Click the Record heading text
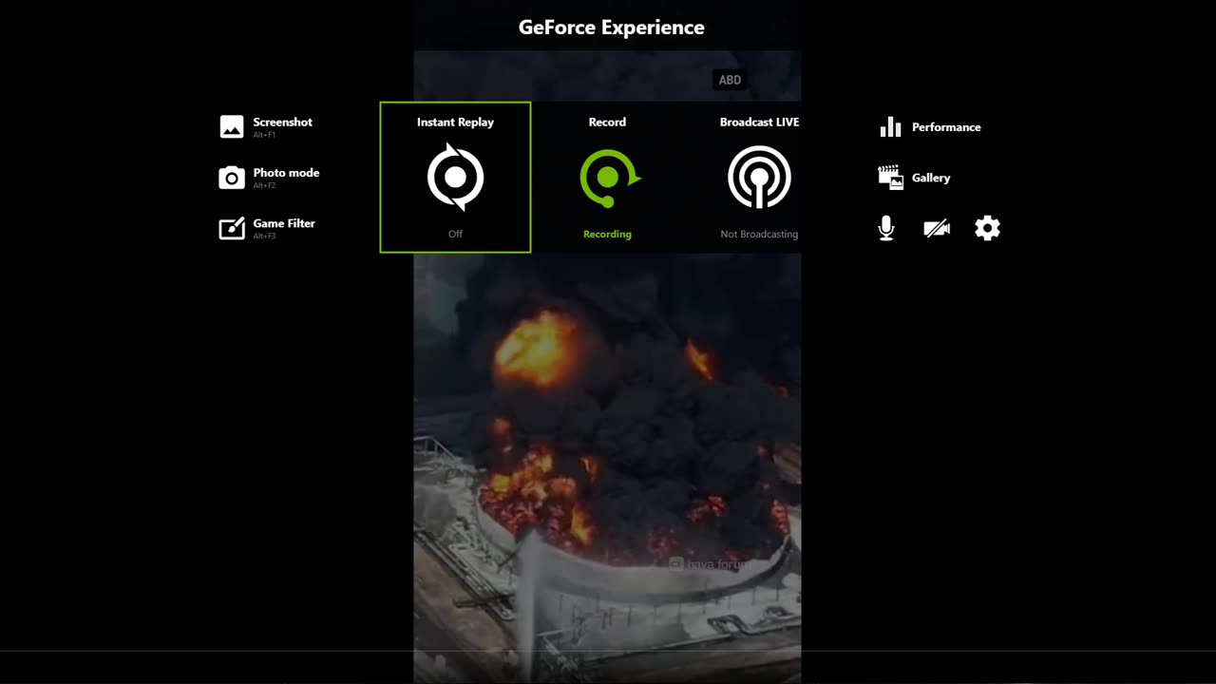Viewport: 1216px width, 684px height. pyautogui.click(x=607, y=122)
